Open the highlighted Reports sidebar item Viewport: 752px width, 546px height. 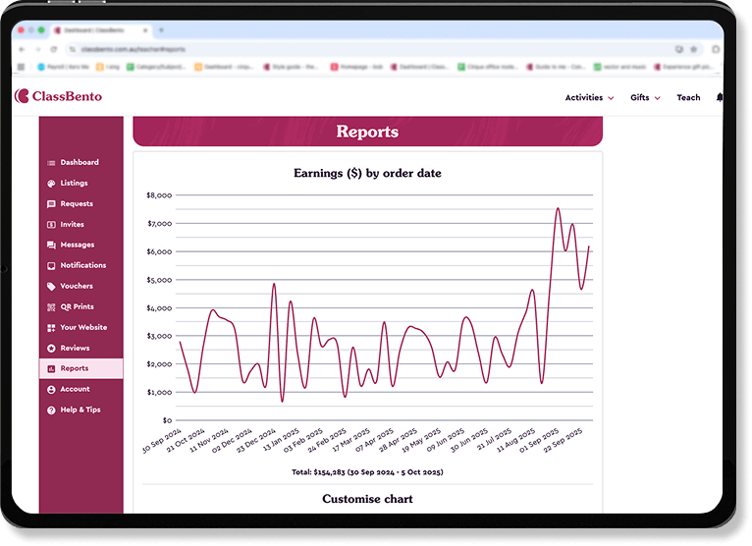pyautogui.click(x=81, y=369)
